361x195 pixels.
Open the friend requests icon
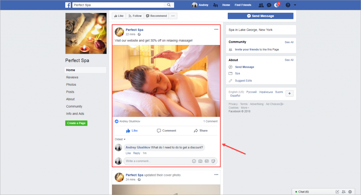click(x=261, y=5)
